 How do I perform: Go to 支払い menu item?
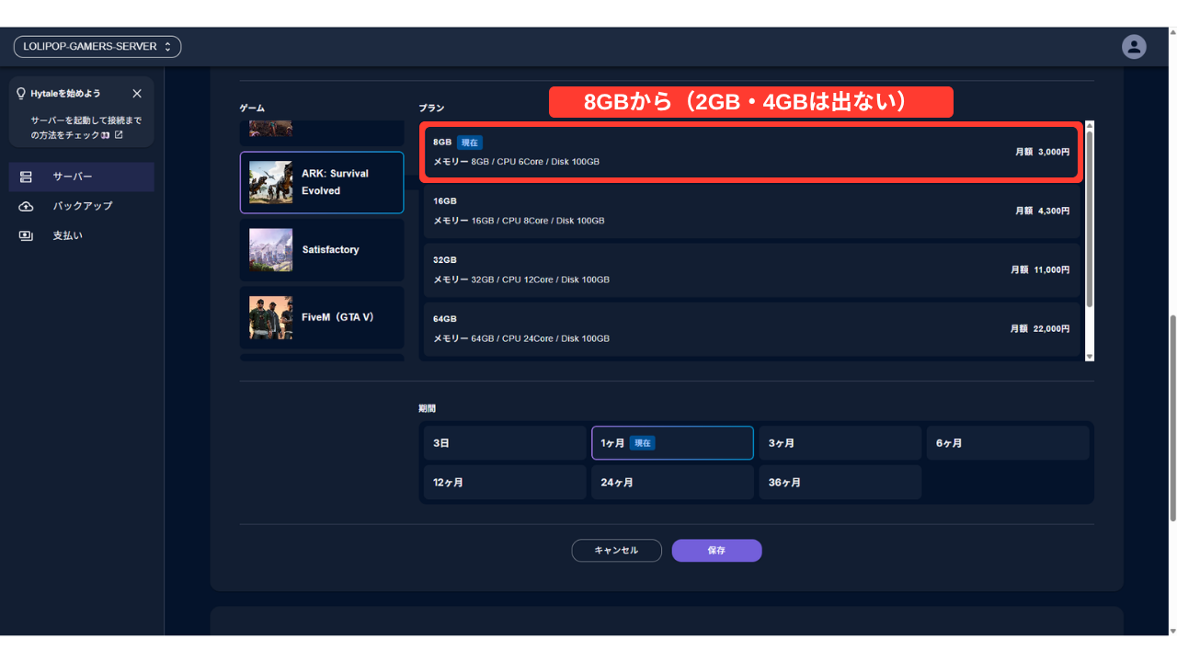point(82,235)
